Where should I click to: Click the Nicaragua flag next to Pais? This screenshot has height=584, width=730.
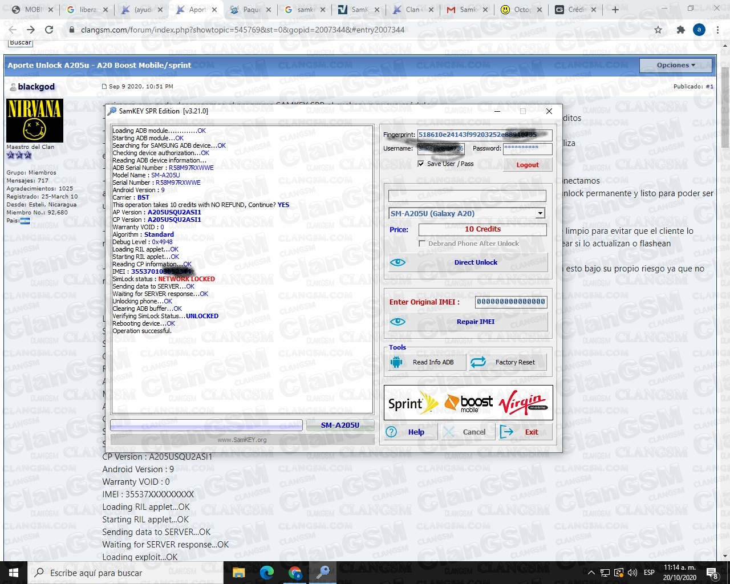(x=25, y=221)
